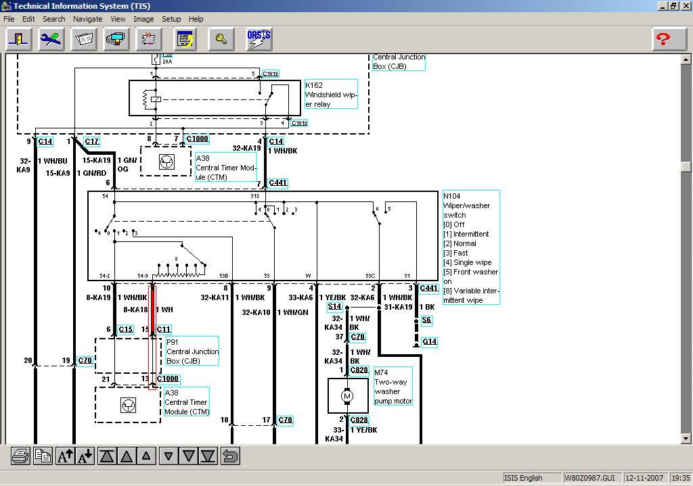The height and width of the screenshot is (486, 693).
Task: Click the wiring circuit diagram toolbar icon
Action: [x=150, y=39]
